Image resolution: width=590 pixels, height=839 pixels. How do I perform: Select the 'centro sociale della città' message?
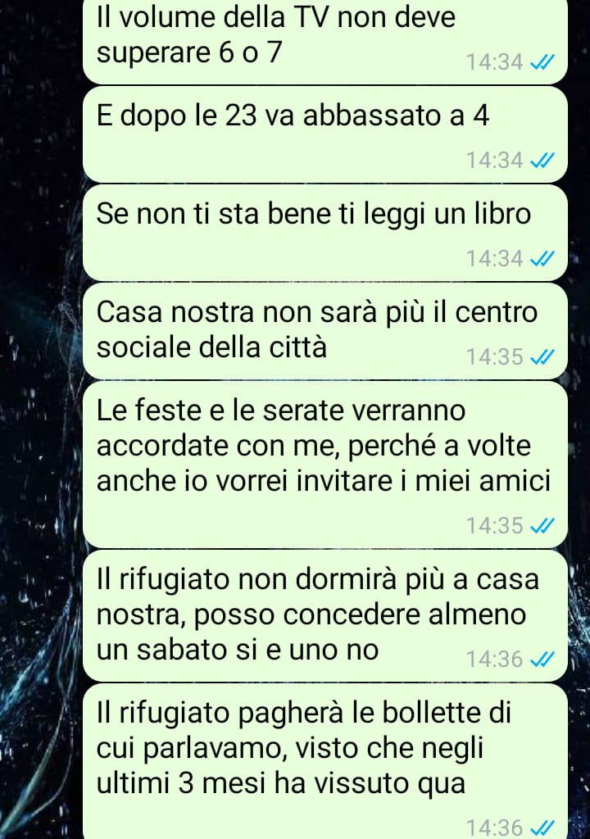pos(325,331)
